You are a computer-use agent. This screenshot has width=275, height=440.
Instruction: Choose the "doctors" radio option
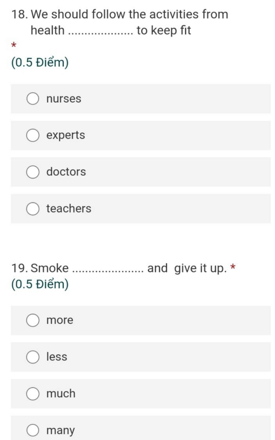click(33, 172)
